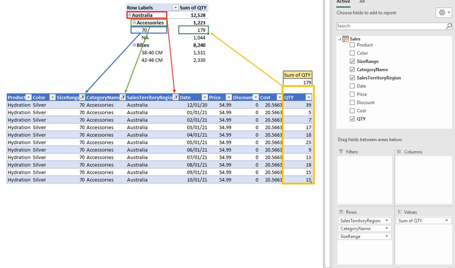Open the Product column header dropdown
The image size is (455, 268).
[x=28, y=97]
